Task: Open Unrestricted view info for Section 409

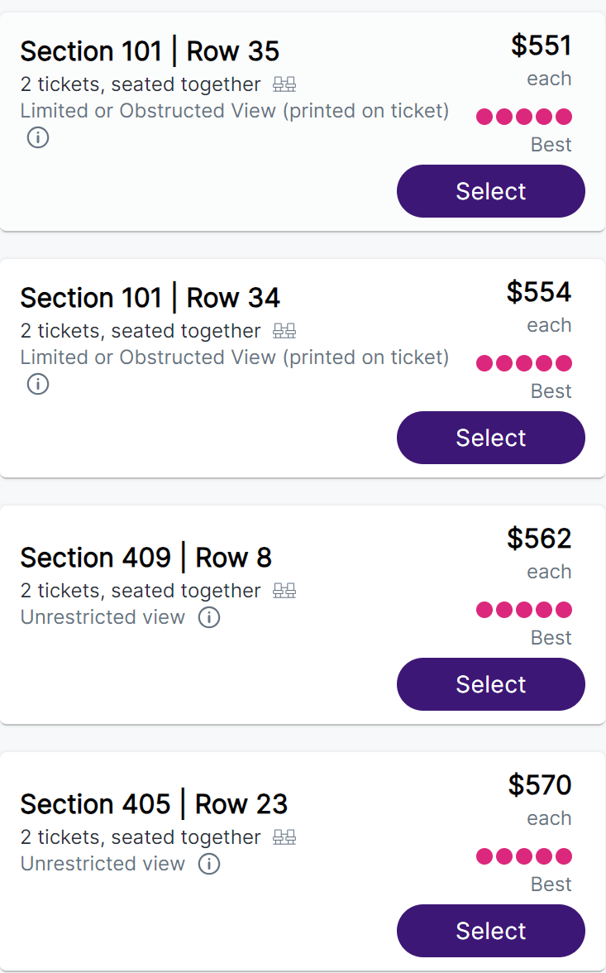Action: (209, 617)
